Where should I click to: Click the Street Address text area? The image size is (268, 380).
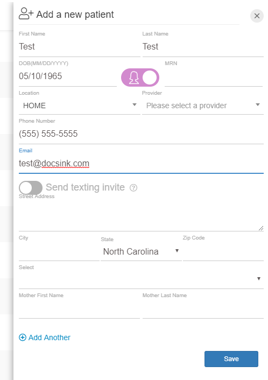pos(141,215)
